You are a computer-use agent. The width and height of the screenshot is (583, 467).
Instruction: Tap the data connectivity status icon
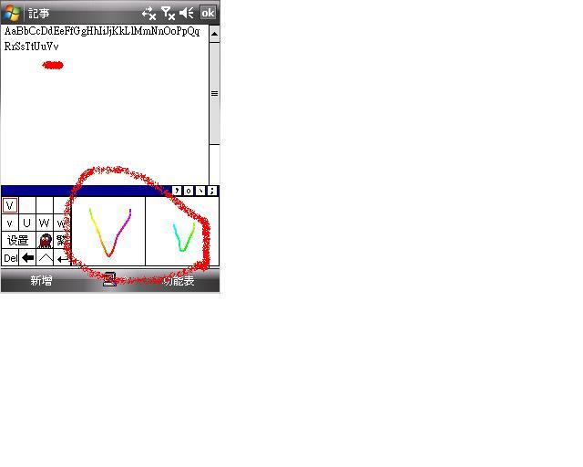coord(148,13)
